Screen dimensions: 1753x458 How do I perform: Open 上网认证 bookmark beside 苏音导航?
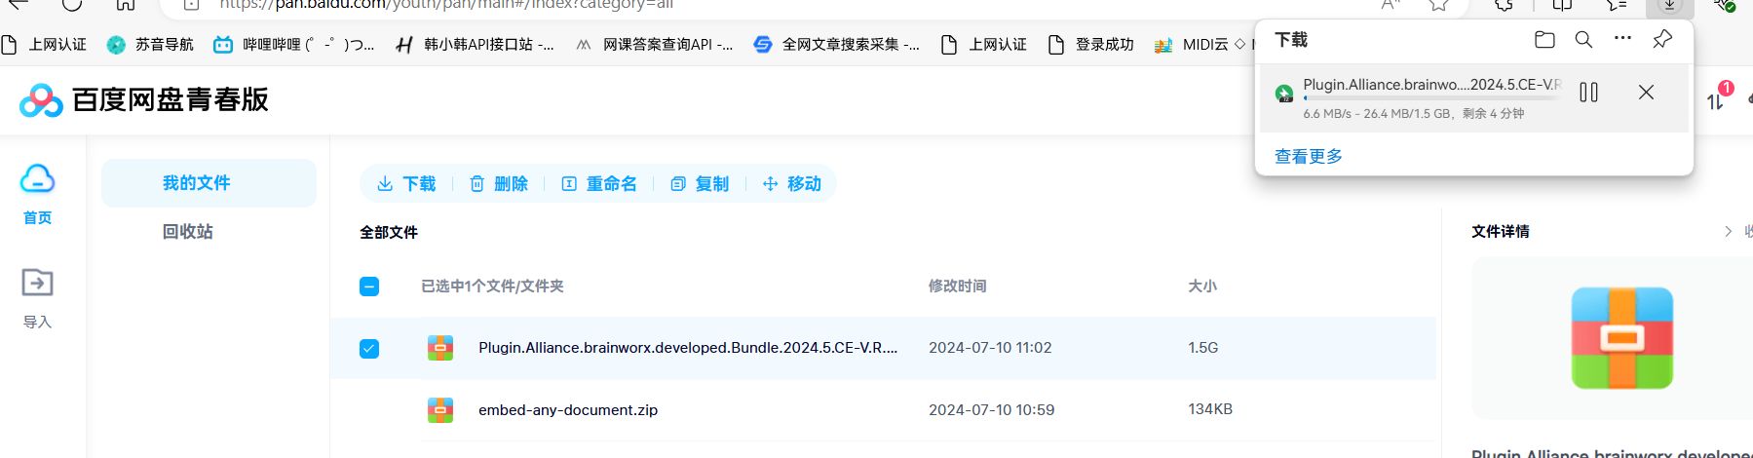coord(45,45)
